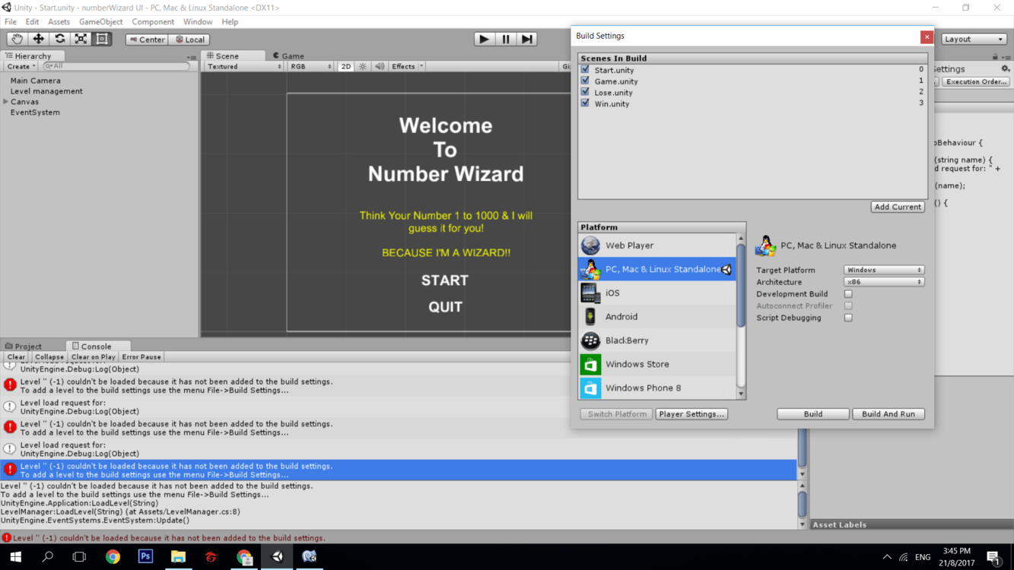Select the Scale tool
The image size is (1014, 570).
(x=81, y=39)
